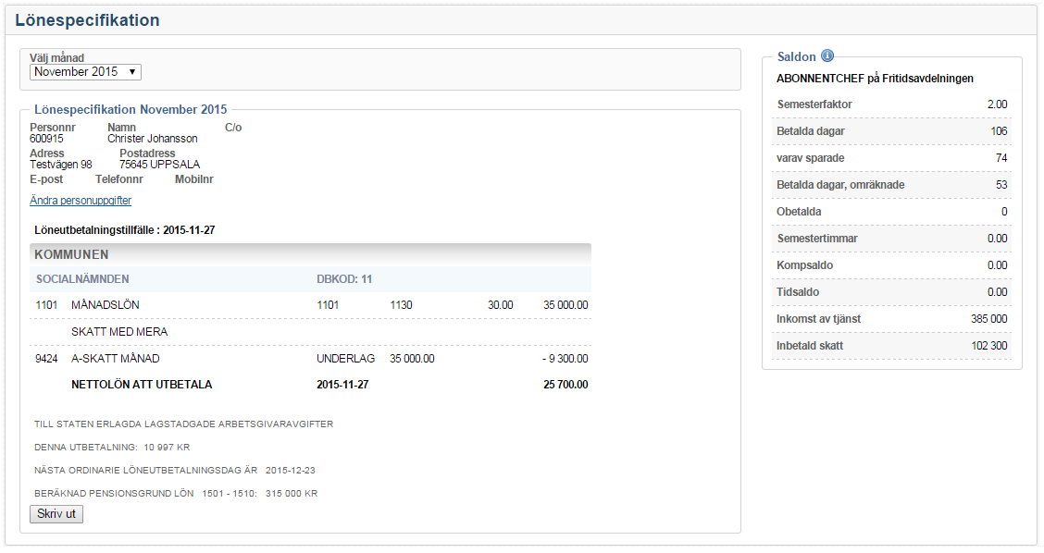Click the C/o field label
Viewport: 1044px width, 553px height.
point(233,127)
